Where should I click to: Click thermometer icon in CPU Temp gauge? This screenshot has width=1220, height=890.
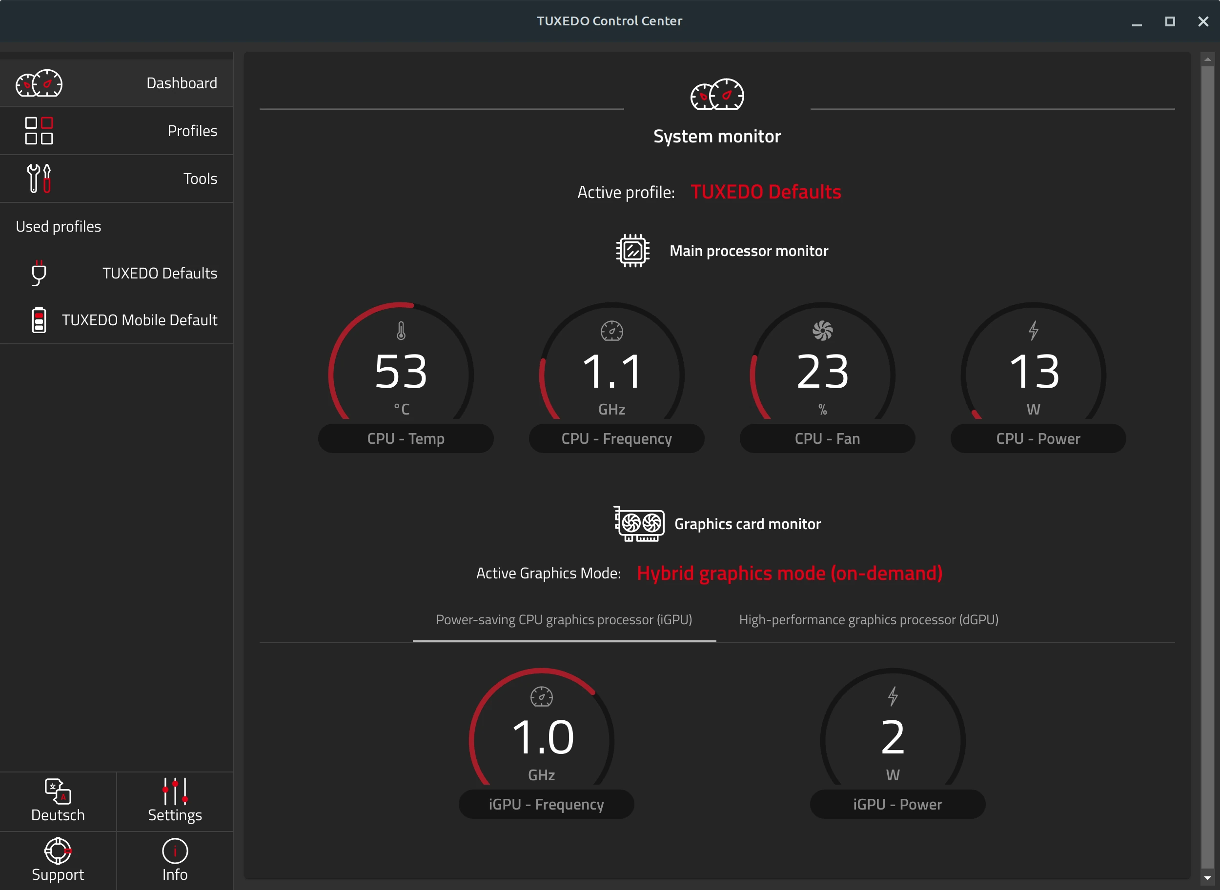401,331
